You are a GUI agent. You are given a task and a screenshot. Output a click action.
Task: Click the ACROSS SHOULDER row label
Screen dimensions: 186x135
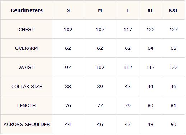[x=27, y=124]
